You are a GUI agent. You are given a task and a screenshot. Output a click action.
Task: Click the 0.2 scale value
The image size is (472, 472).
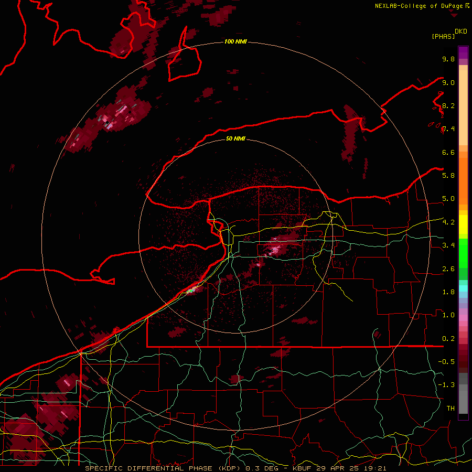click(x=448, y=339)
